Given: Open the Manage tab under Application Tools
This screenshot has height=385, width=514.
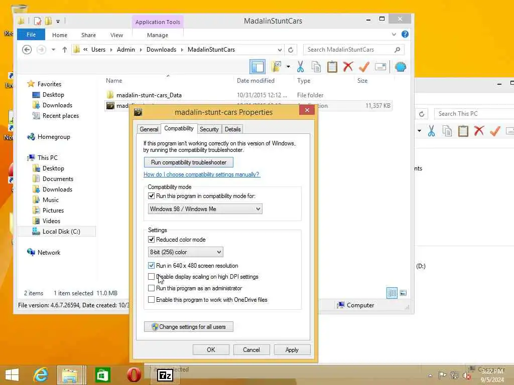Looking at the screenshot, I should (158, 35).
